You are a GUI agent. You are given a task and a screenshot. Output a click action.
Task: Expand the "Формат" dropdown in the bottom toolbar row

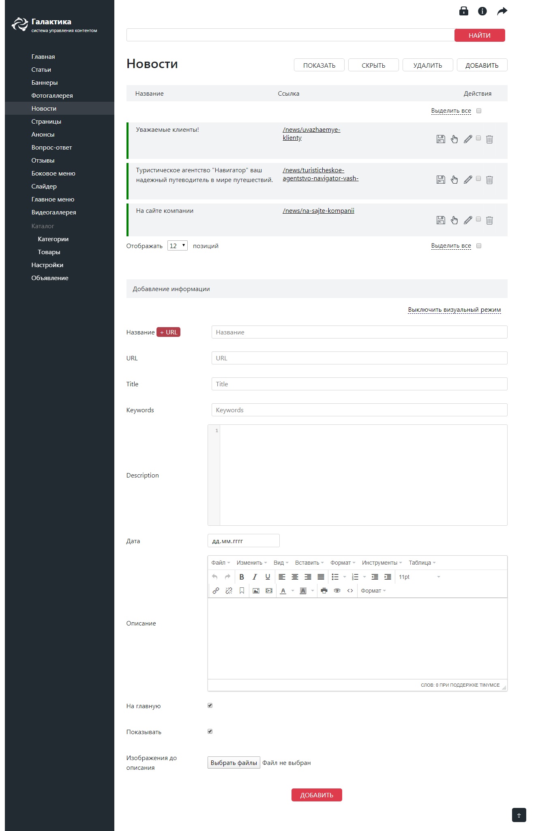click(373, 591)
